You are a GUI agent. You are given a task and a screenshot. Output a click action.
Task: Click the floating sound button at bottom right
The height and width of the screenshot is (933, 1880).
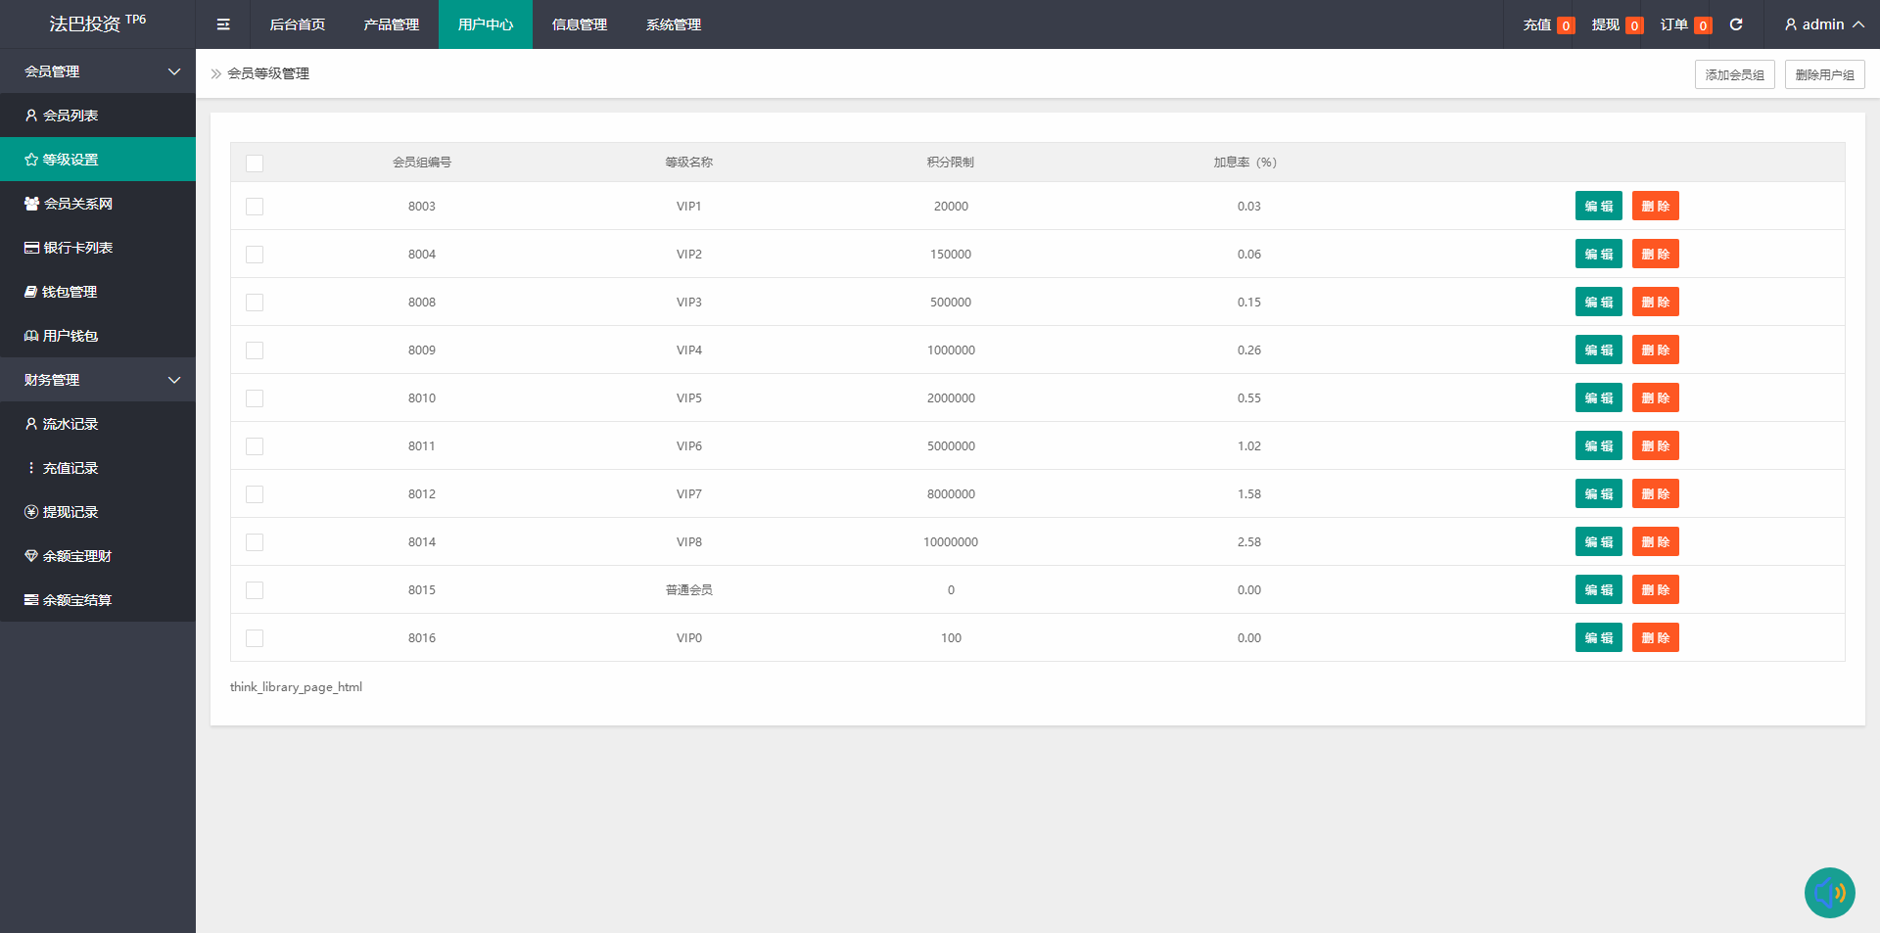pos(1829,892)
